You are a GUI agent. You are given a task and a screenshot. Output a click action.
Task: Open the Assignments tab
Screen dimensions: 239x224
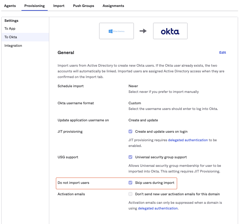(x=113, y=6)
